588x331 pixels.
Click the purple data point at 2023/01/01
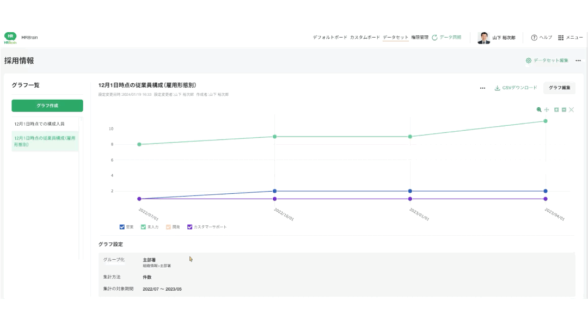(x=410, y=199)
